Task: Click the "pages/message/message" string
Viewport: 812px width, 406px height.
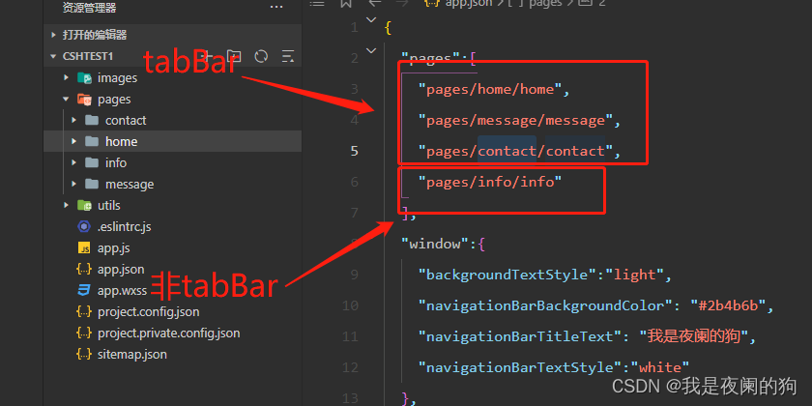Action: pyautogui.click(x=516, y=120)
